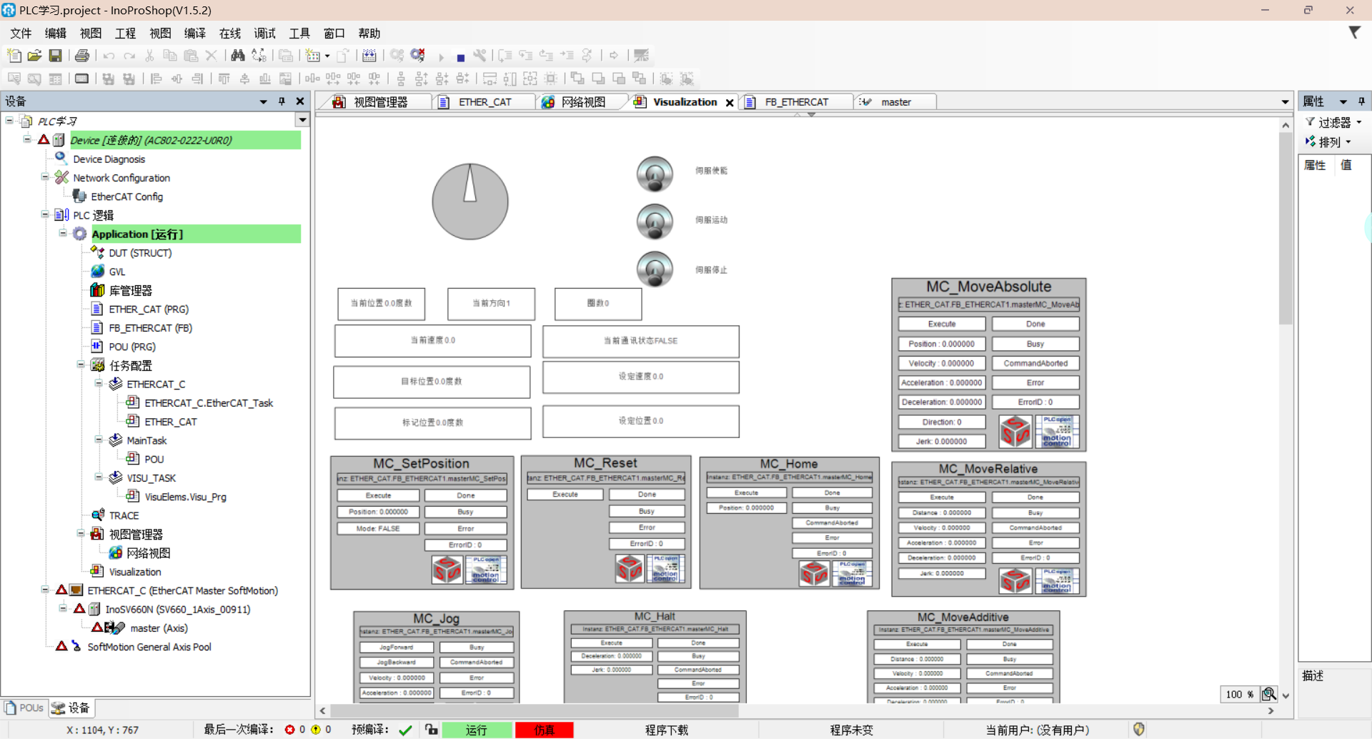The image size is (1372, 739).
Task: Click the align left icon
Action: tap(156, 79)
